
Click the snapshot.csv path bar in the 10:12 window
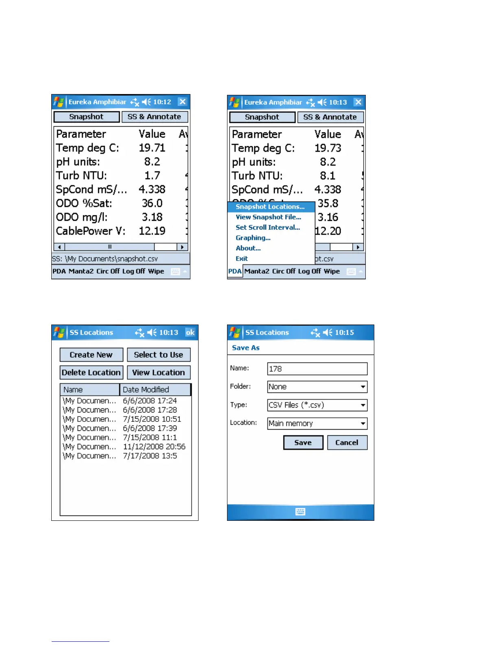[121, 259]
